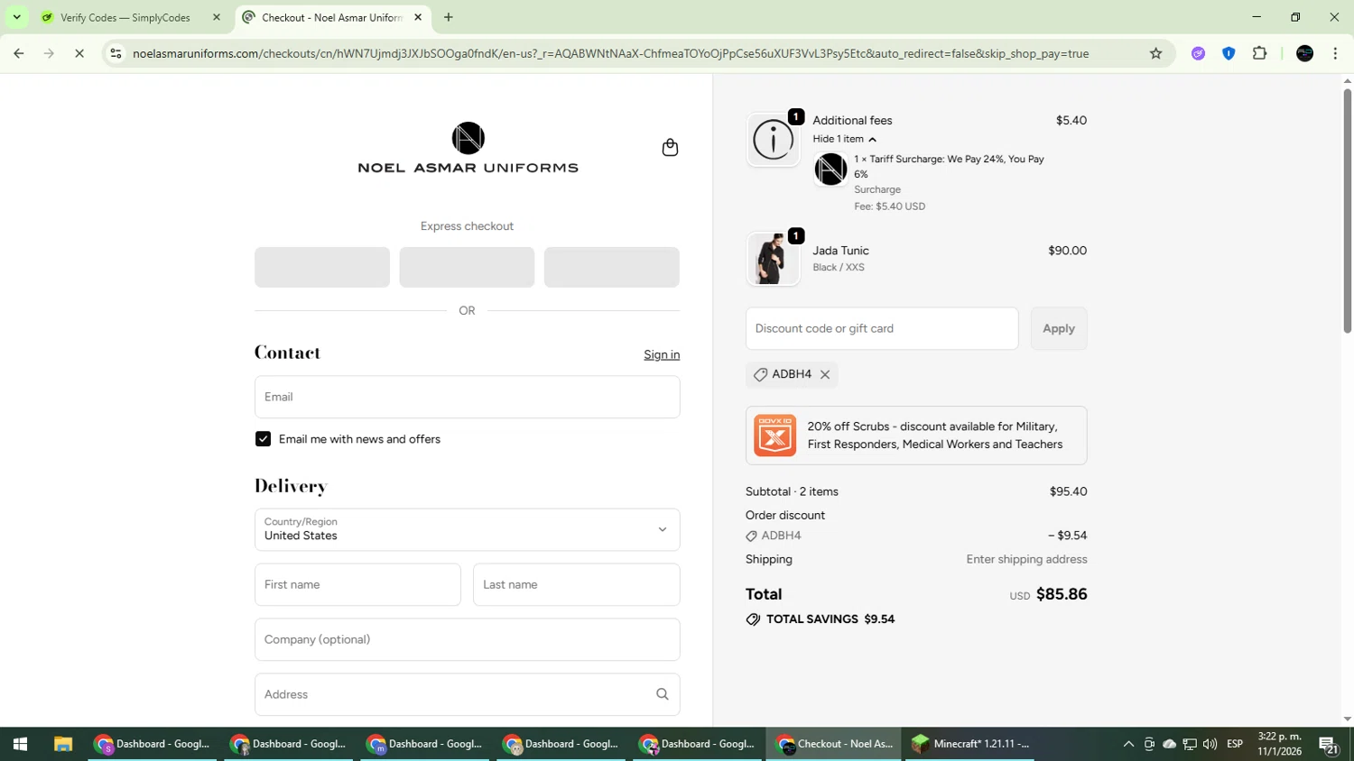Collapse the Hide 1 item expander
The height and width of the screenshot is (761, 1354).
[x=844, y=139]
